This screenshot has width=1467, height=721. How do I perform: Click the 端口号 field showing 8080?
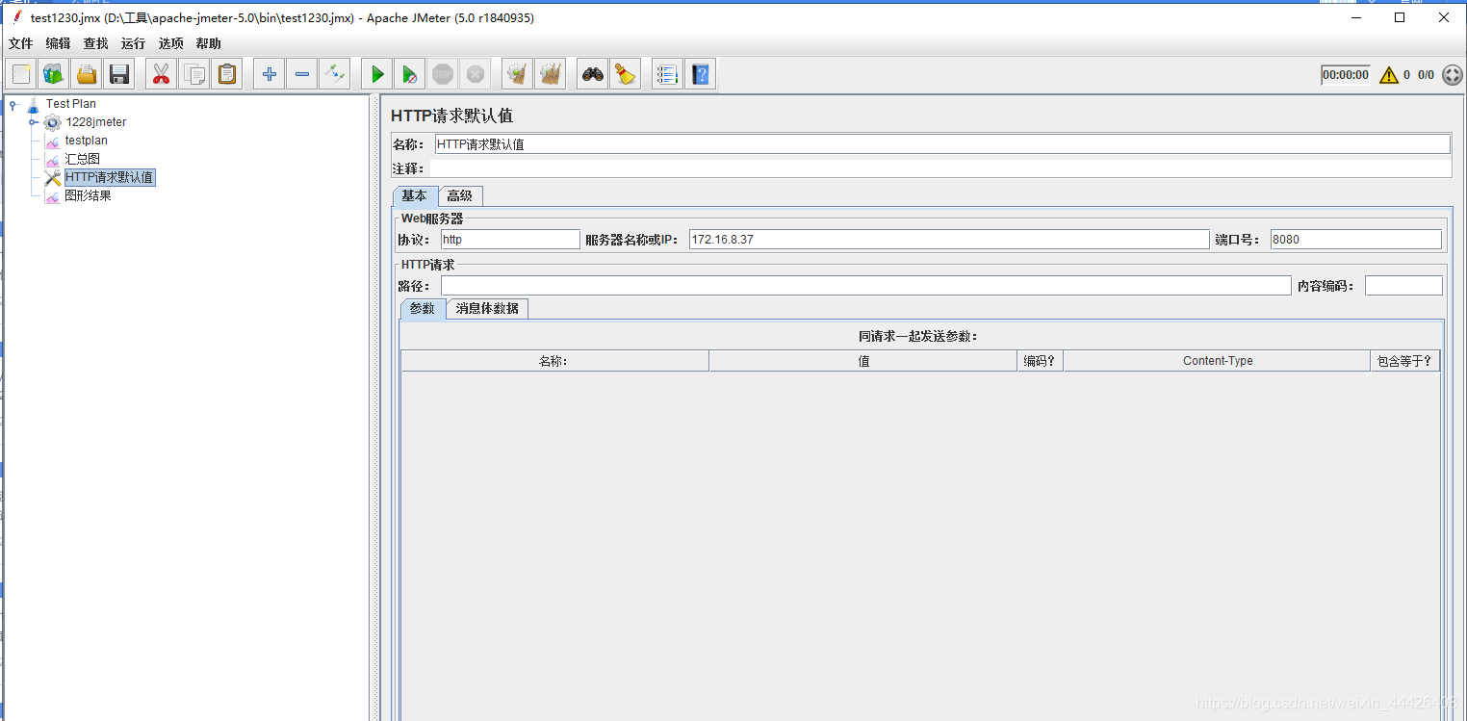click(x=1356, y=240)
